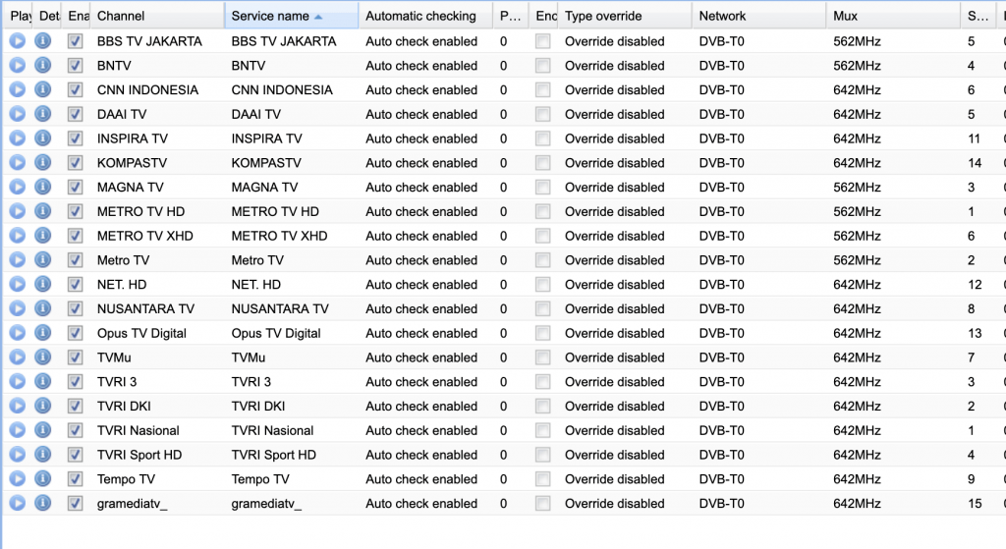The image size is (1006, 549).
Task: Open details for DAAI TV row
Action: 42,114
